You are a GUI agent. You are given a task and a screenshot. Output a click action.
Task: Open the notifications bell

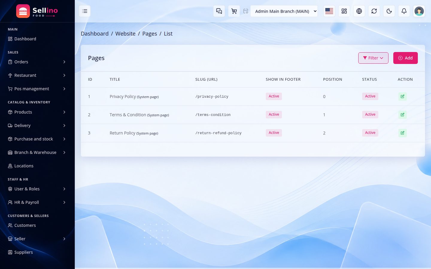pos(404,11)
